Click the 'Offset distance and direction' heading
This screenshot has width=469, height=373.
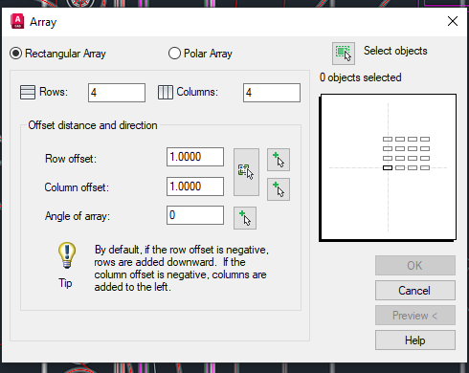click(93, 125)
